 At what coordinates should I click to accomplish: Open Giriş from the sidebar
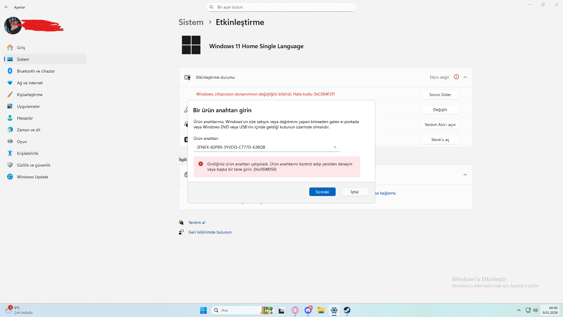tap(45, 47)
